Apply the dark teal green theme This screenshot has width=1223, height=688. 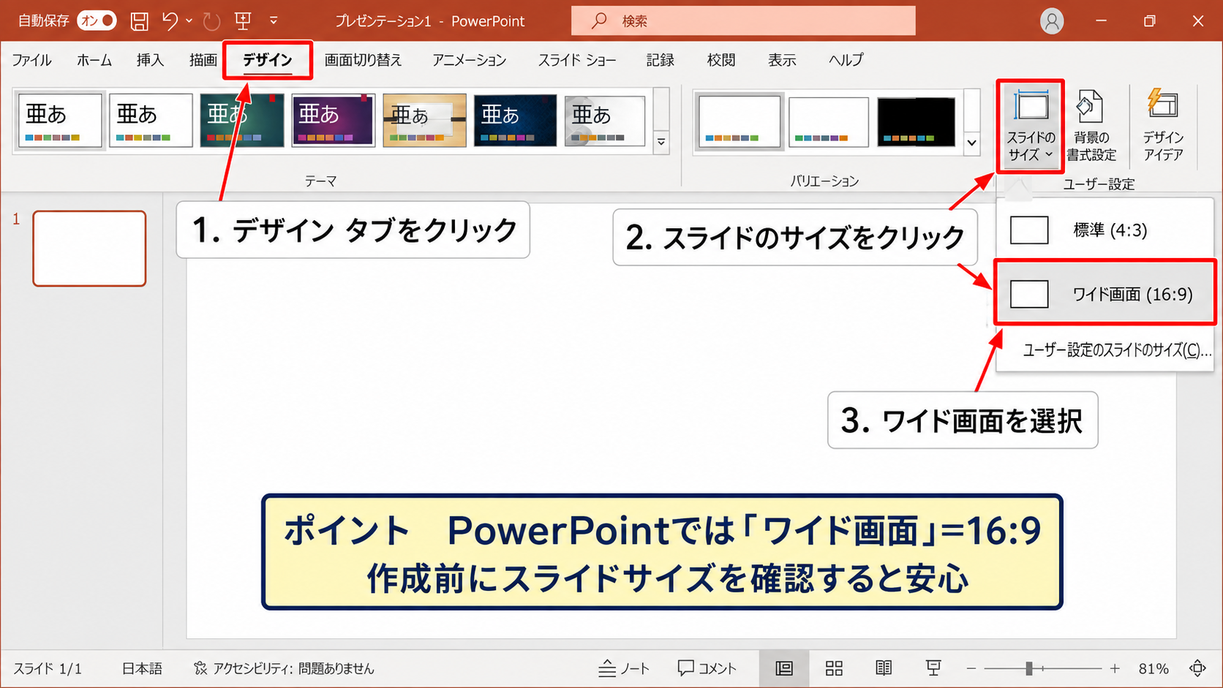click(242, 121)
